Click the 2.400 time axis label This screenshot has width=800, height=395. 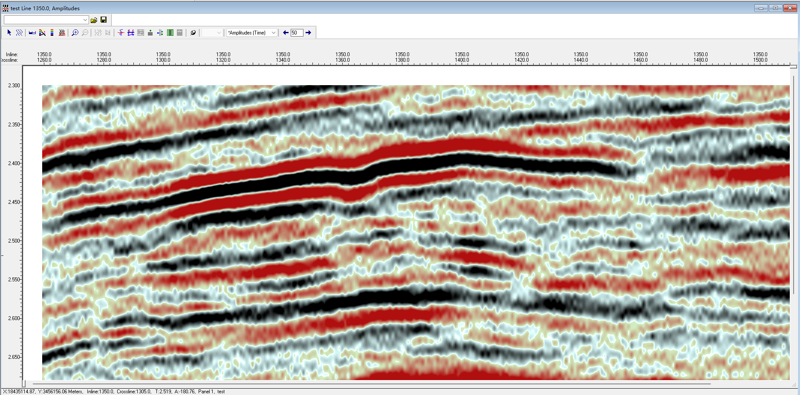[x=14, y=163]
